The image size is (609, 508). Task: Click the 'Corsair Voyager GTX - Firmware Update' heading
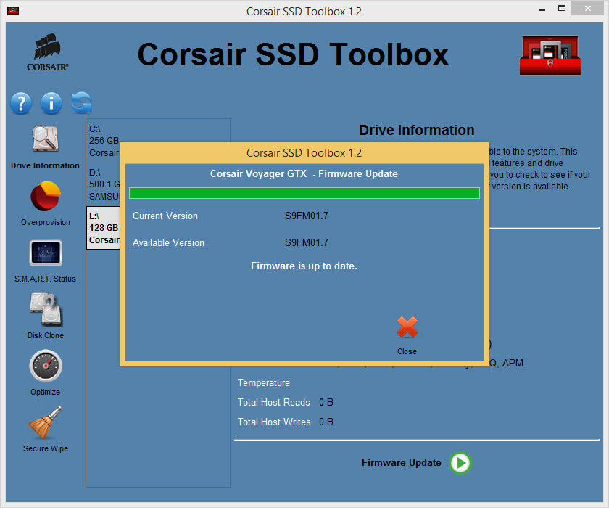point(304,173)
